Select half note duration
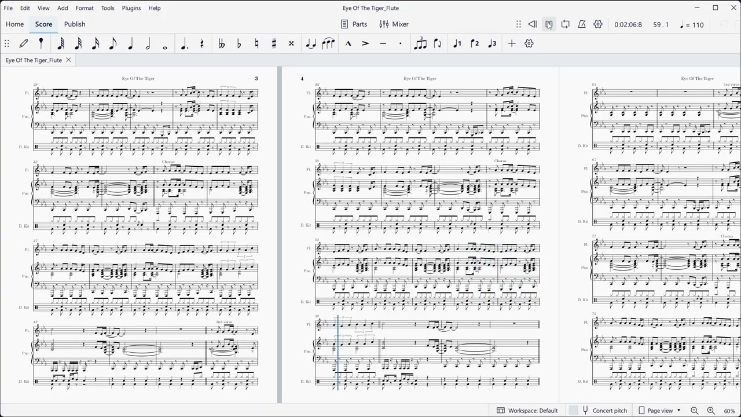Image resolution: width=741 pixels, height=417 pixels. pyautogui.click(x=148, y=43)
